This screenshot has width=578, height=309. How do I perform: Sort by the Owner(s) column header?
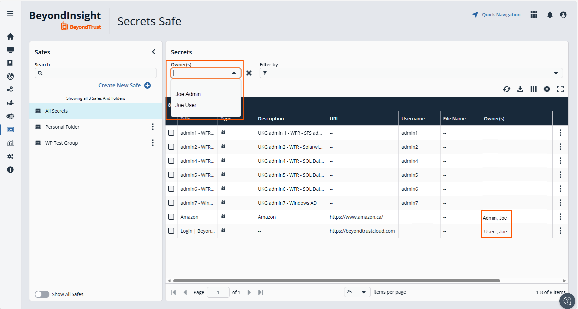pos(517,118)
